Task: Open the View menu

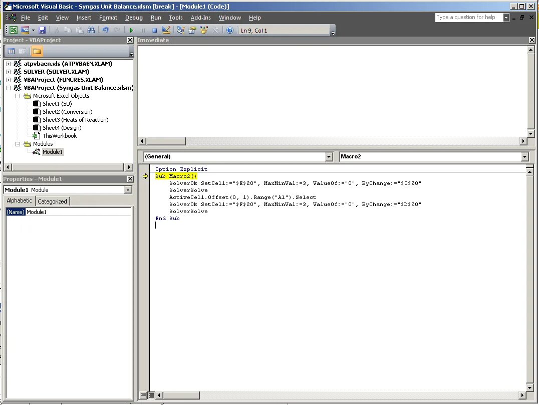Action: pos(62,18)
